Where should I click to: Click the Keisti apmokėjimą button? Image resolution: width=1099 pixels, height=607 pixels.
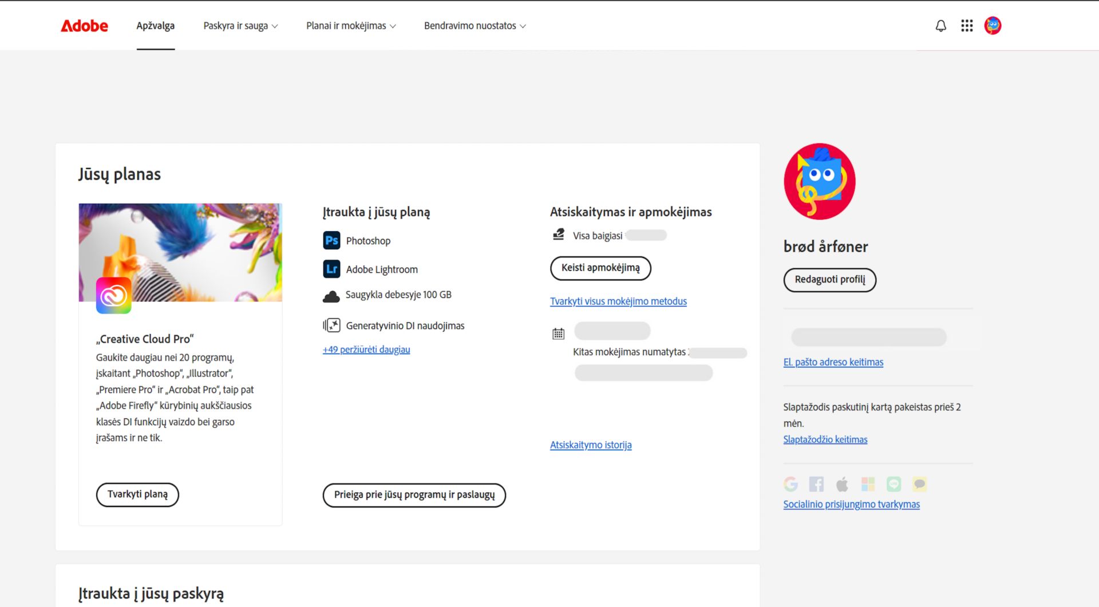pos(600,268)
